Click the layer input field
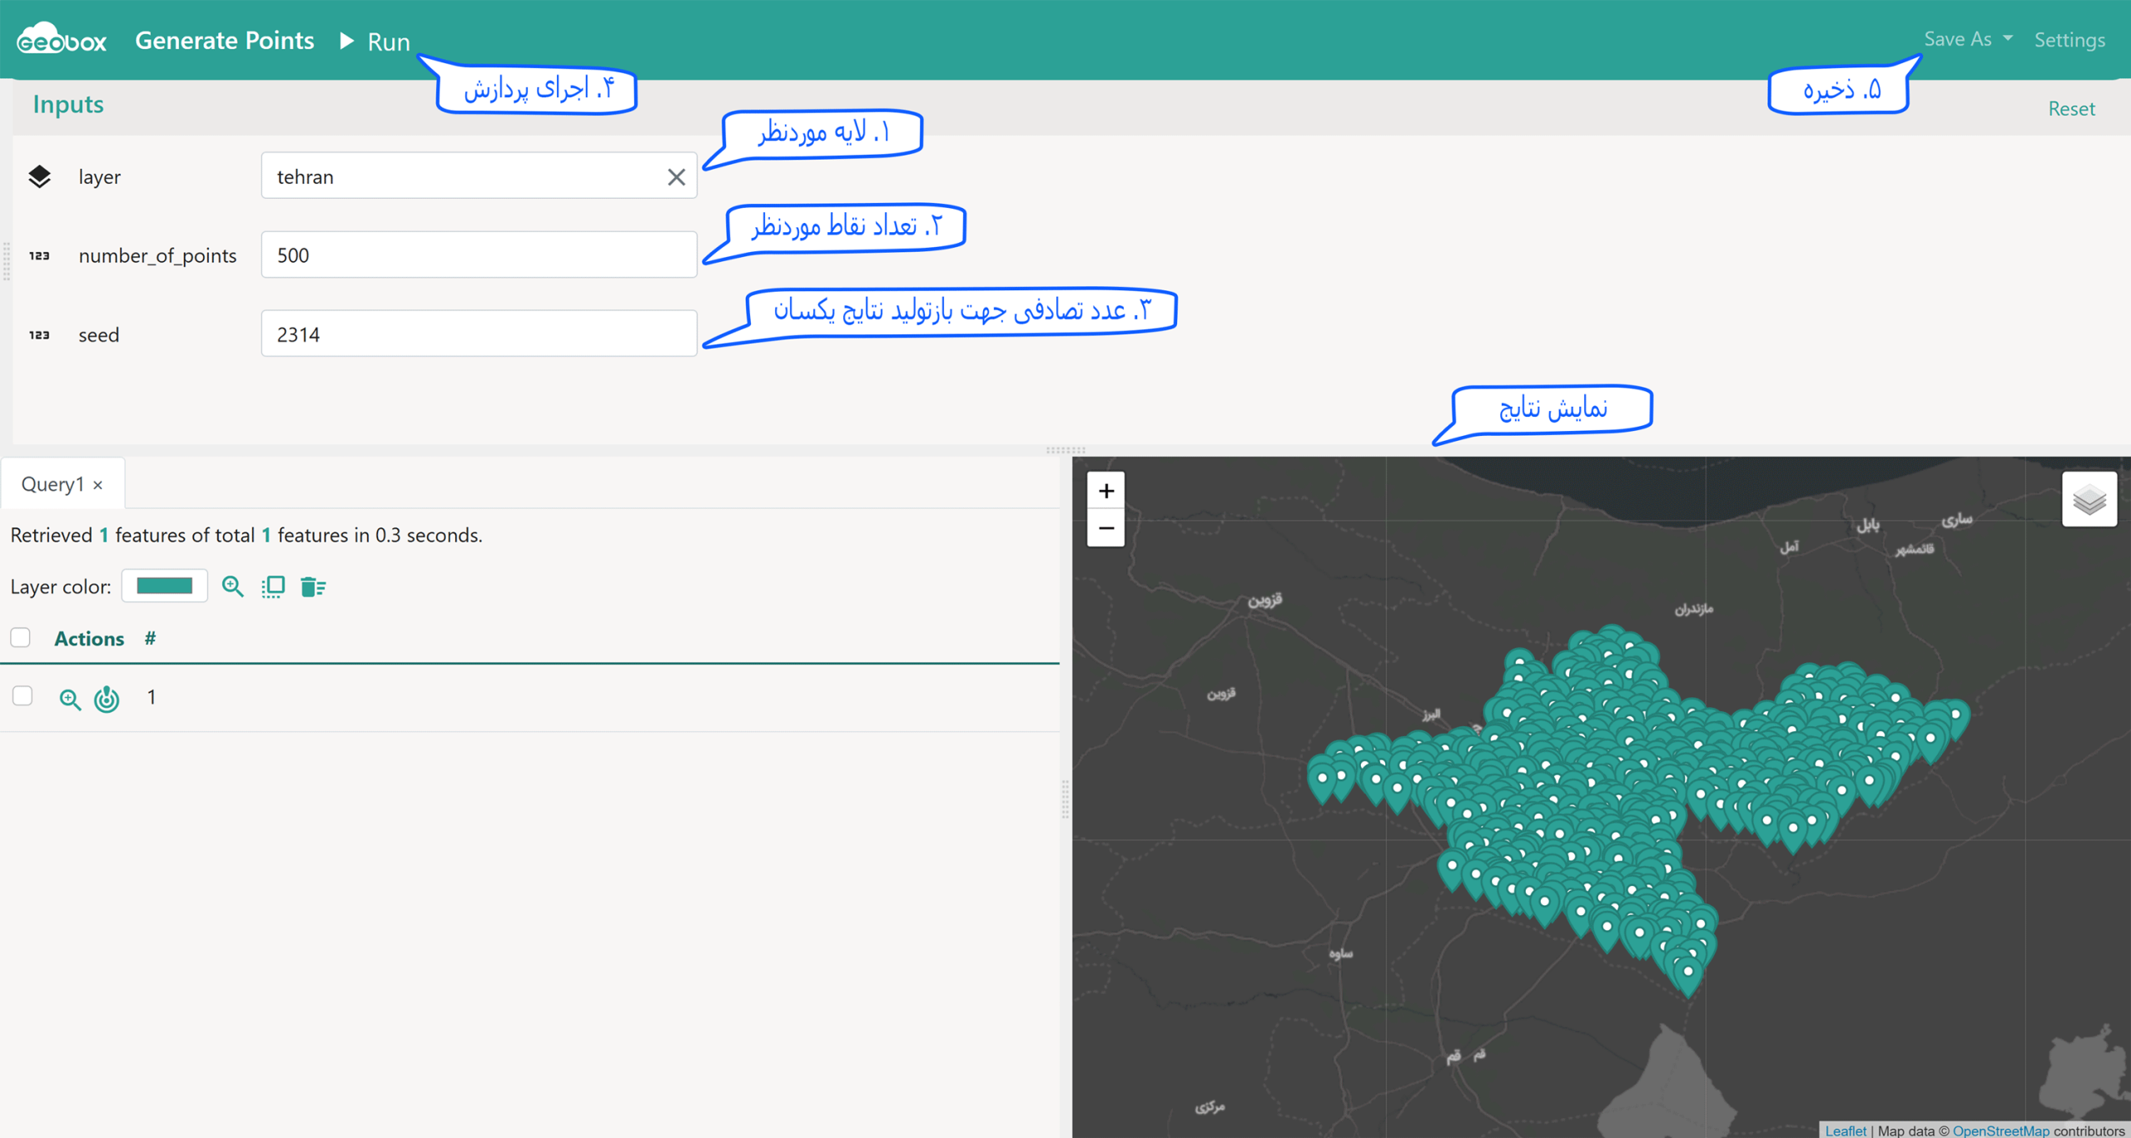The image size is (2131, 1138). pos(479,176)
